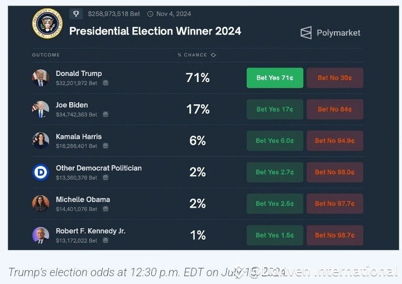Click the gift icon under Kamala Harris
The width and height of the screenshot is (402, 284).
pos(106,146)
